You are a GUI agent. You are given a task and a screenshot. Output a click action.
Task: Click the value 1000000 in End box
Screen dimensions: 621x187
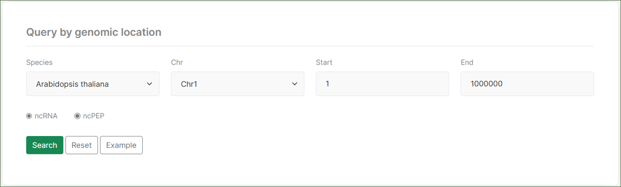(x=486, y=84)
